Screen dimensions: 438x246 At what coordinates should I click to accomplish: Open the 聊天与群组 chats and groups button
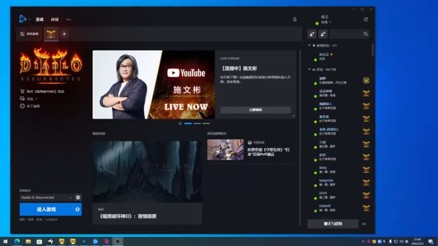333,224
